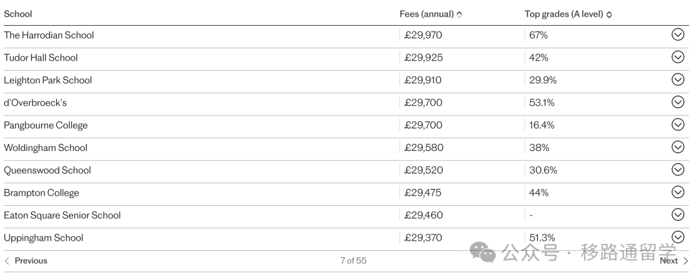Expand Pangbourne College row circle chevron

(x=677, y=125)
